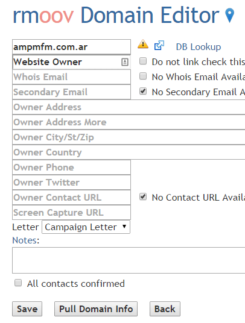
Task: Focus the Owner Twitter field
Action: click(72, 183)
